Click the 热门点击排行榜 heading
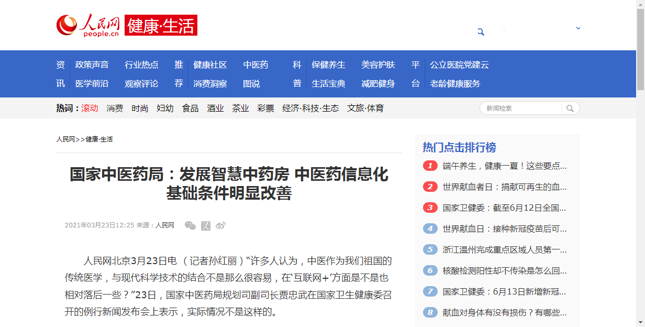Screen dimensions: 645x327 coord(459,148)
